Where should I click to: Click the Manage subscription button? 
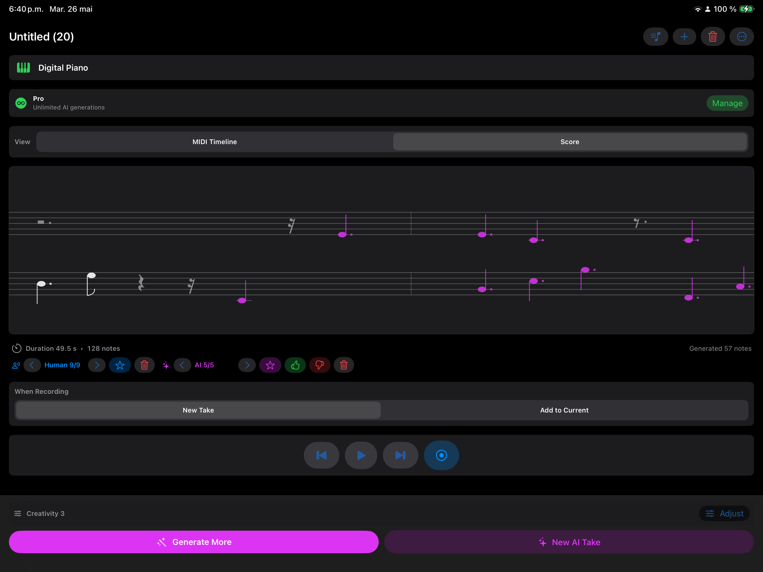(x=727, y=103)
